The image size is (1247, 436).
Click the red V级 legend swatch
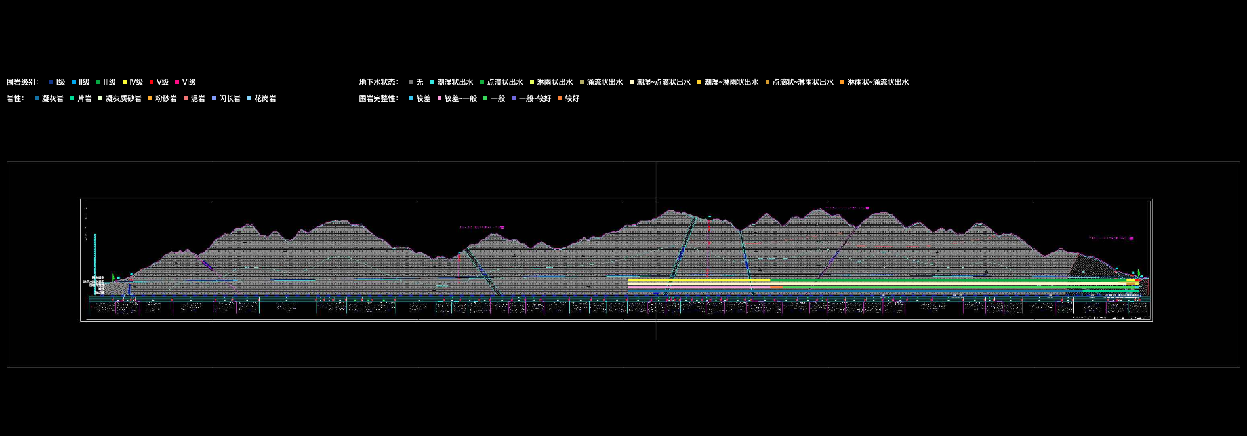pos(152,83)
